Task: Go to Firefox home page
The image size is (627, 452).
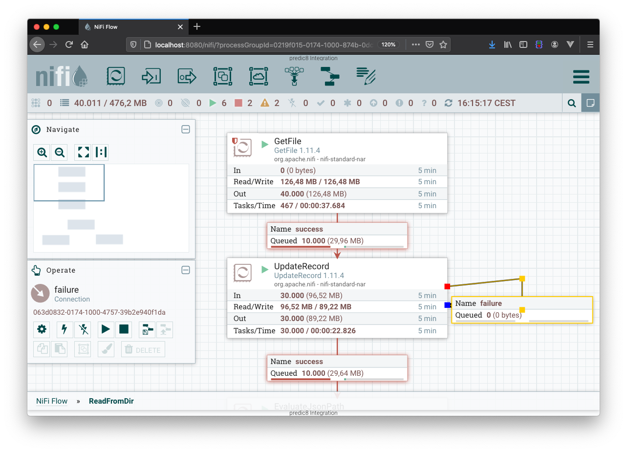Action: click(x=85, y=44)
